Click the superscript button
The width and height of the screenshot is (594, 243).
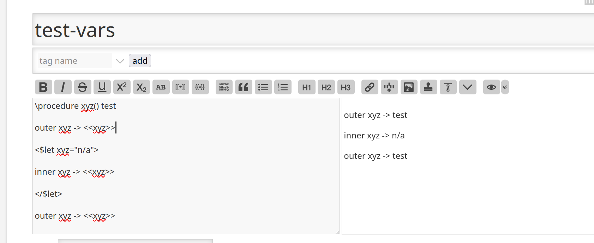coord(122,87)
